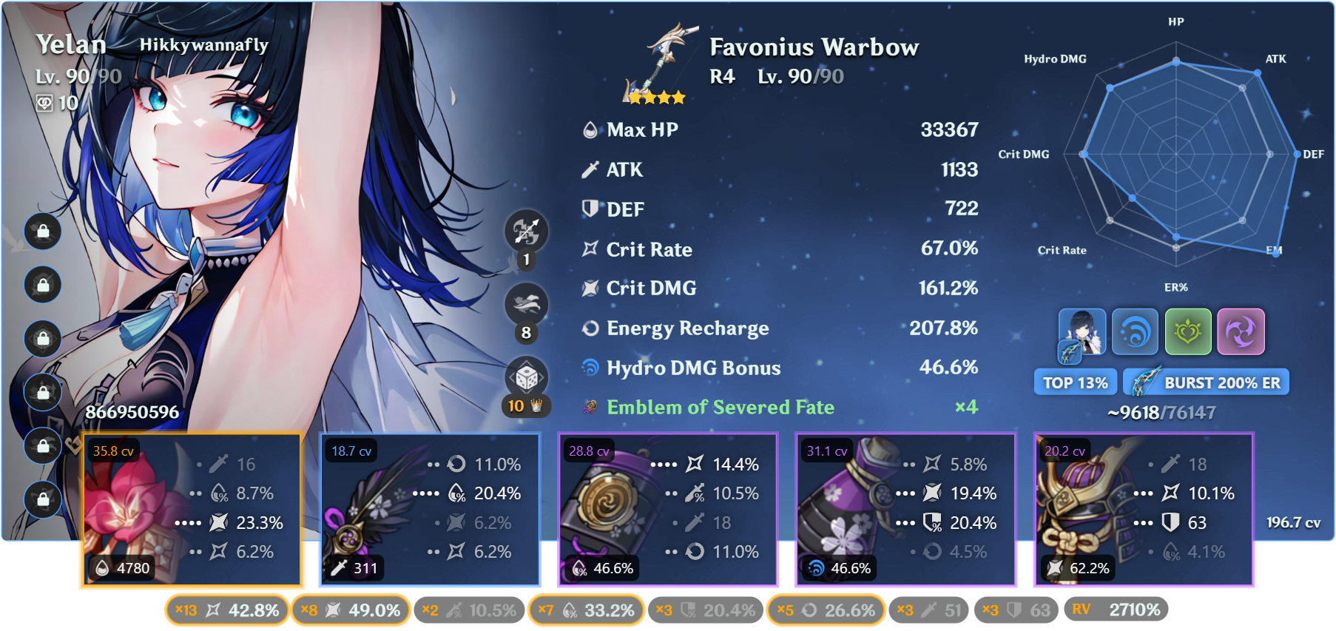Toggle the first constellation lock icon

[43, 232]
